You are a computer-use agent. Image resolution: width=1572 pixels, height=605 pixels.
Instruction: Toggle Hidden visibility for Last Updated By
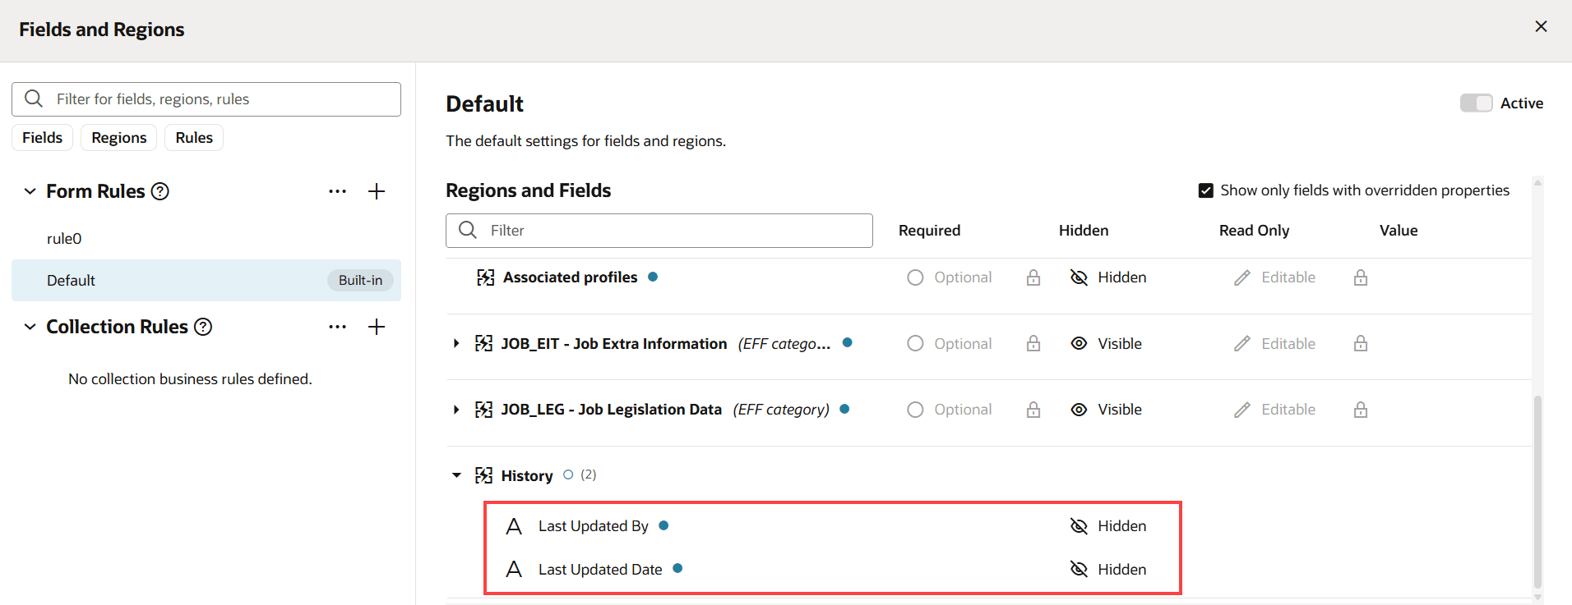[1079, 526]
